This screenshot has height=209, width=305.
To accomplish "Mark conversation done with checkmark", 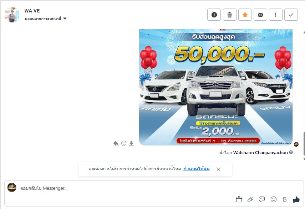I will (x=291, y=15).
